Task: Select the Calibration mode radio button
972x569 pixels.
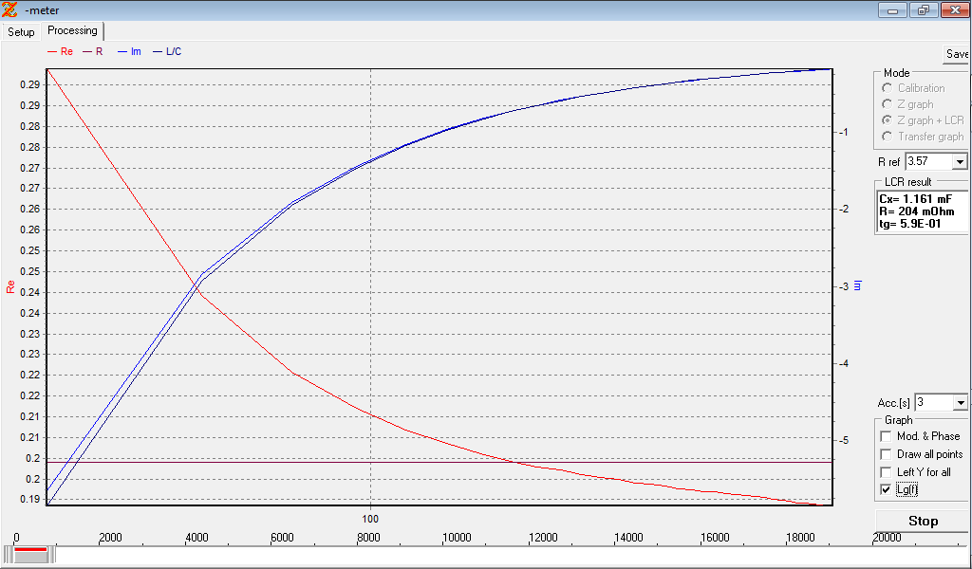Action: coord(888,88)
